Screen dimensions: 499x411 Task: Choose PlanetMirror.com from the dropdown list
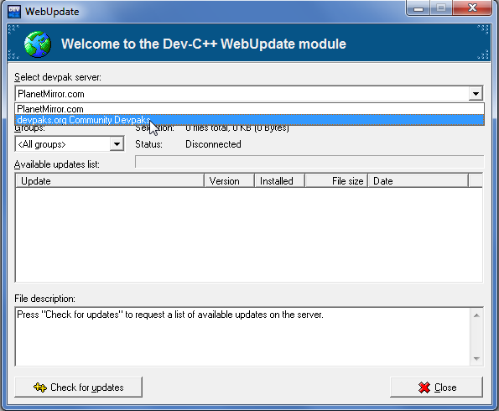pyautogui.click(x=250, y=109)
